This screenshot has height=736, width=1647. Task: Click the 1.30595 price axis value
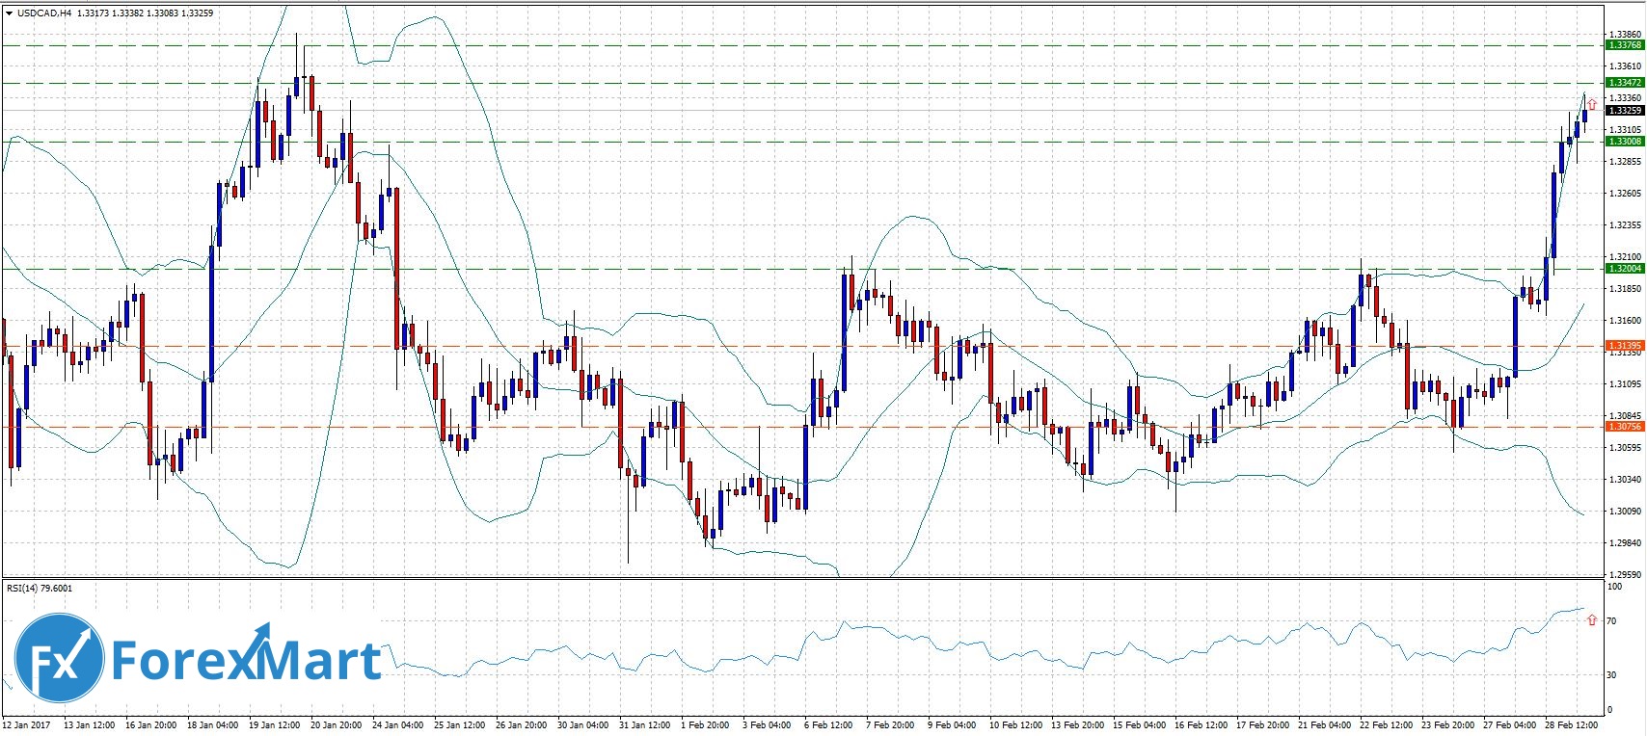[x=1626, y=447]
